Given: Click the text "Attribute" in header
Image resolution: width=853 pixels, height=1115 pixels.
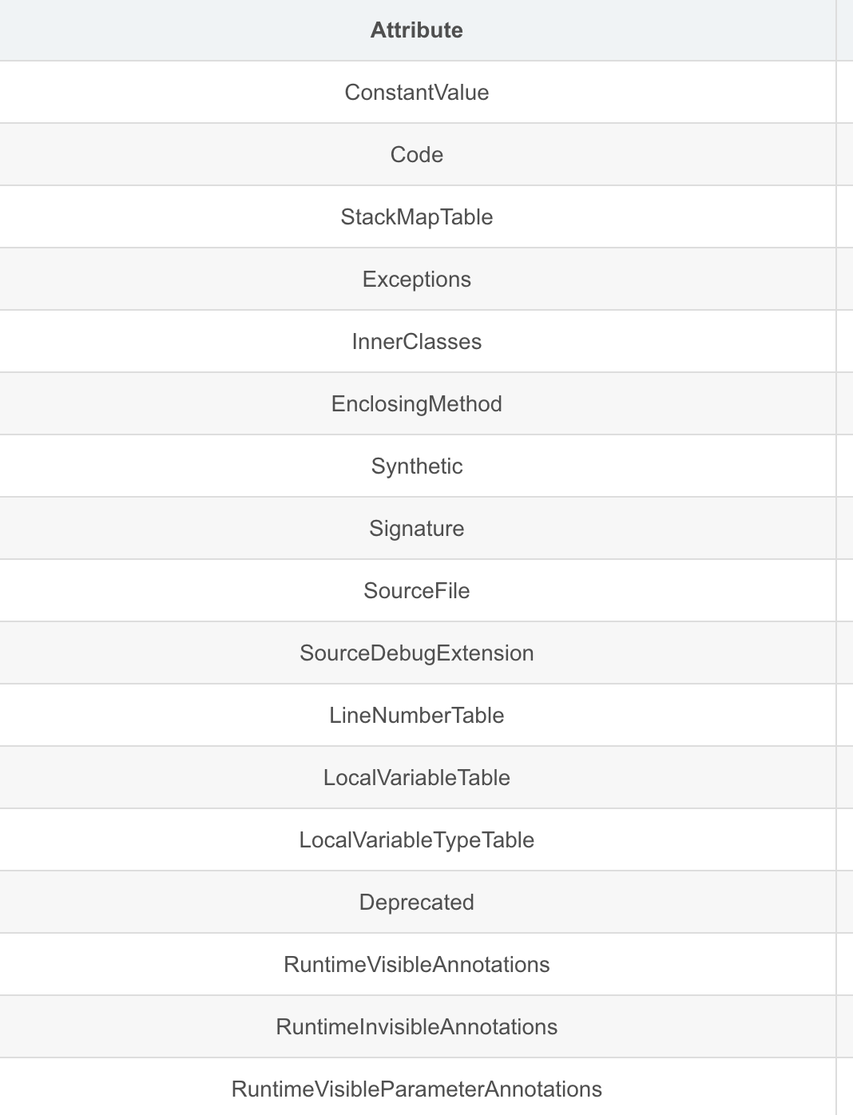Looking at the screenshot, I should (416, 30).
